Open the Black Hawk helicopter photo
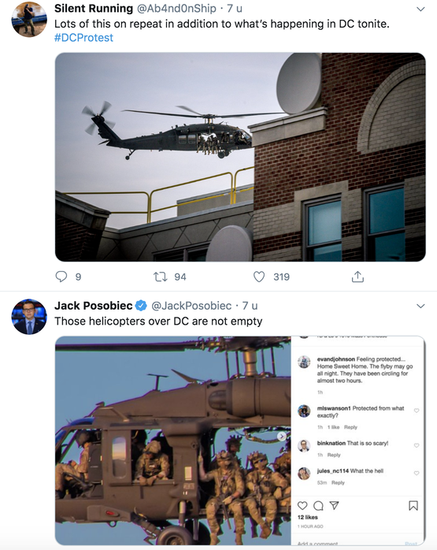The height and width of the screenshot is (550, 437). coord(240,157)
